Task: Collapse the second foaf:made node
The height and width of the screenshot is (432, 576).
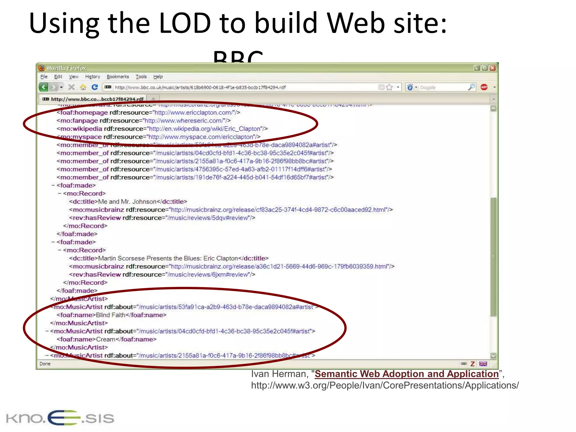Action: coord(53,242)
